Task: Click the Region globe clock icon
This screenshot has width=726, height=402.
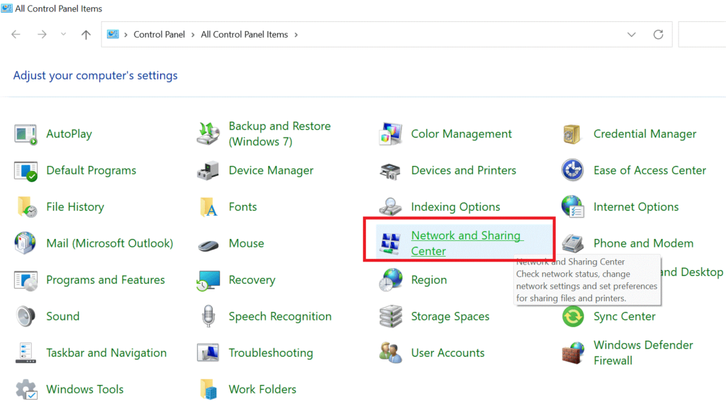Action: (391, 280)
